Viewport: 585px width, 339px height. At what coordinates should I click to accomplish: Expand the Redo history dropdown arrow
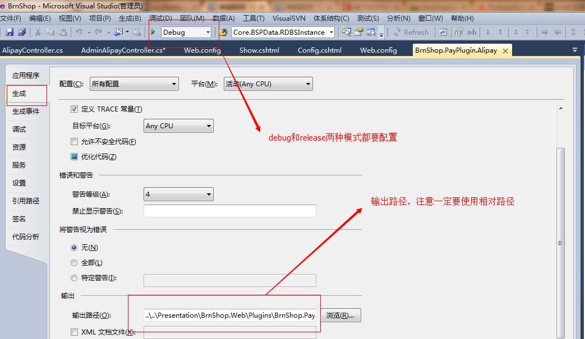(x=108, y=32)
